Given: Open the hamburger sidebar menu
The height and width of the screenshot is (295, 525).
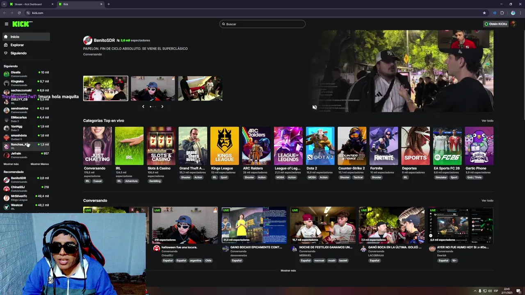Looking at the screenshot, I should tap(6, 24).
